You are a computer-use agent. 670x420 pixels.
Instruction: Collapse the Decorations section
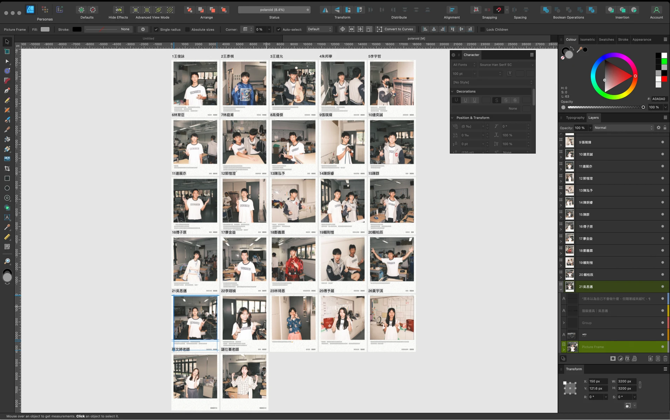point(452,91)
